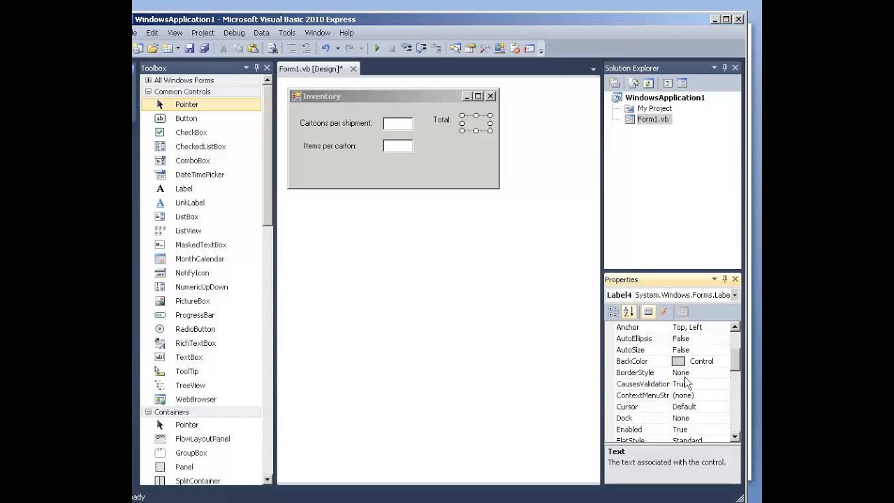Toggle auto-hide pin on Solution Explorer
Screen dimensions: 894x503
pos(724,68)
